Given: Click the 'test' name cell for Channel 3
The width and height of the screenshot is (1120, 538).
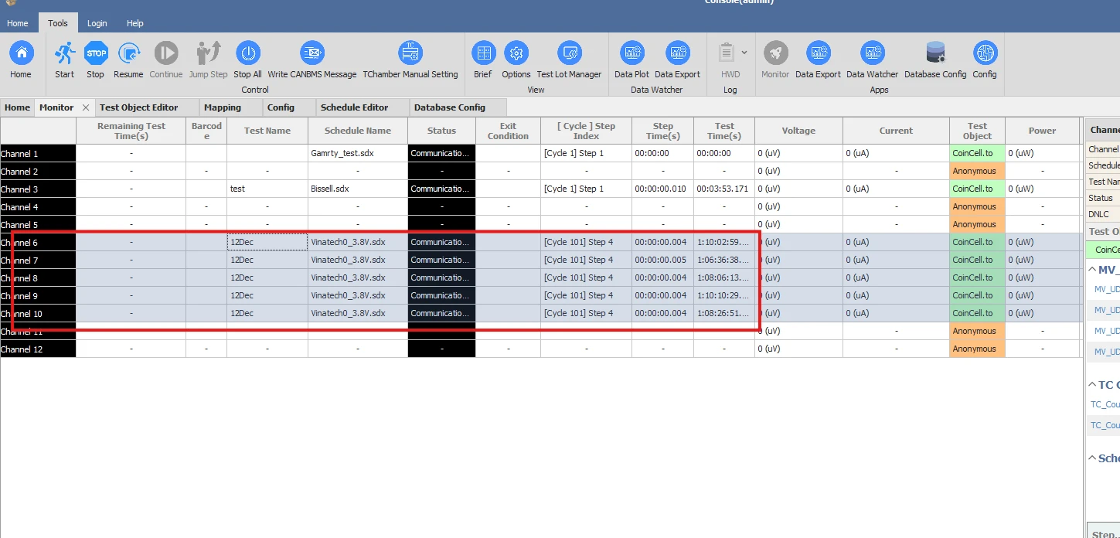Looking at the screenshot, I should coord(267,189).
